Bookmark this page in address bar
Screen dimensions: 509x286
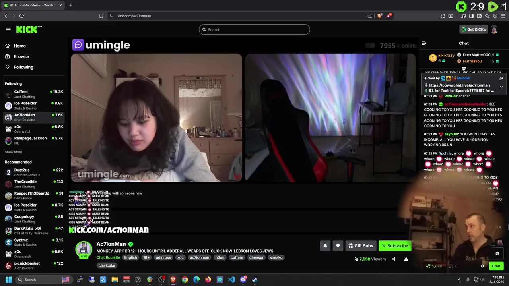click(x=101, y=16)
